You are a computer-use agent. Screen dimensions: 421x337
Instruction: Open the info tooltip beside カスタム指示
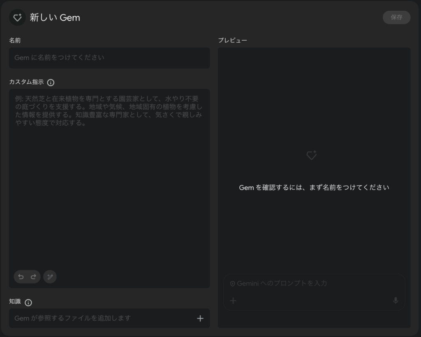point(51,82)
